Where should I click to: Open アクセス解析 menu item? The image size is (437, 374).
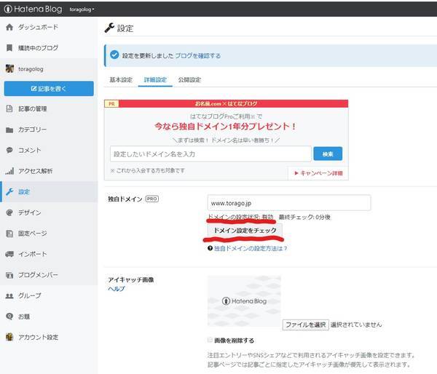coord(35,171)
